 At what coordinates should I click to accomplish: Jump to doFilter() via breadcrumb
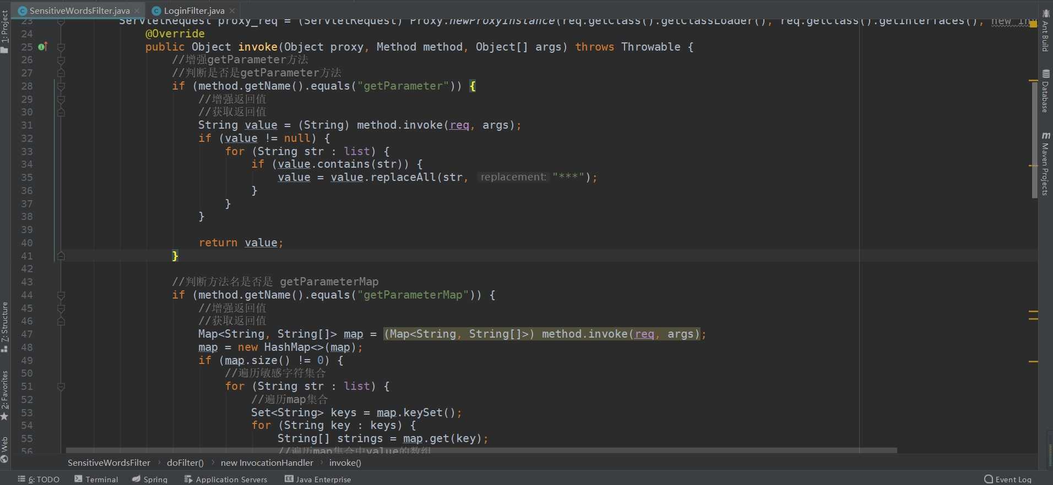point(185,463)
